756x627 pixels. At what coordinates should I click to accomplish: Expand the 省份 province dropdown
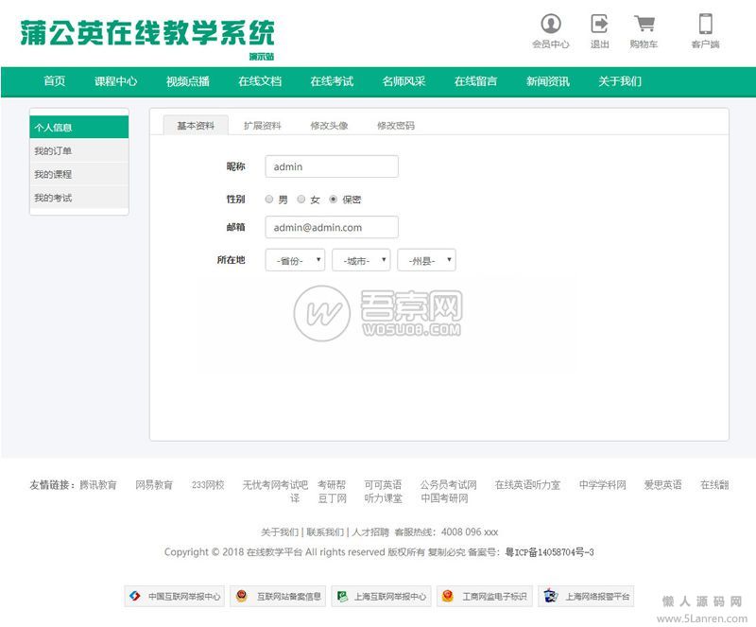(x=295, y=260)
